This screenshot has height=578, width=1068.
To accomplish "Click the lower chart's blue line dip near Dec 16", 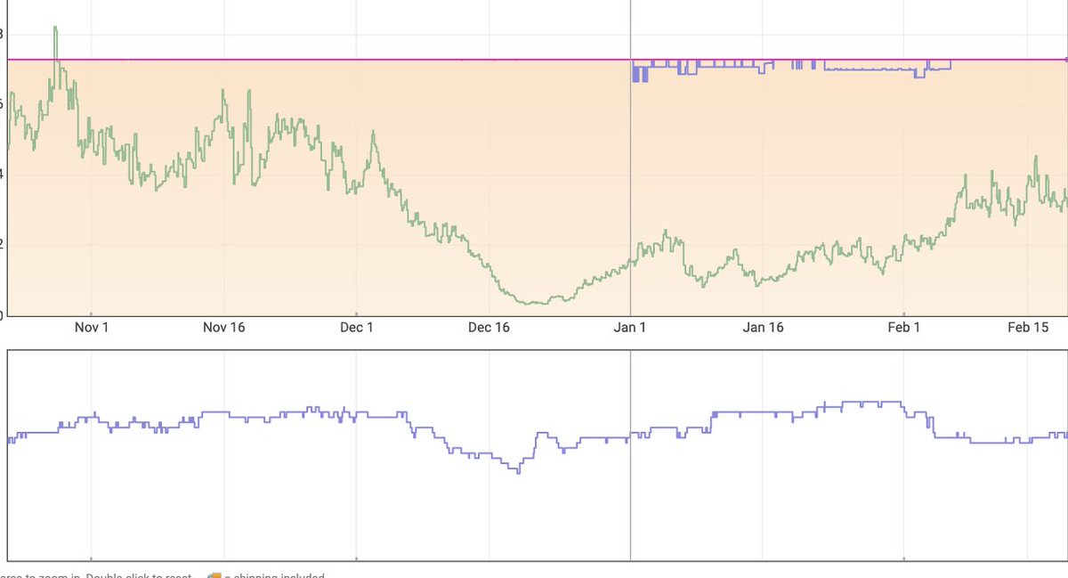I will 518,470.
